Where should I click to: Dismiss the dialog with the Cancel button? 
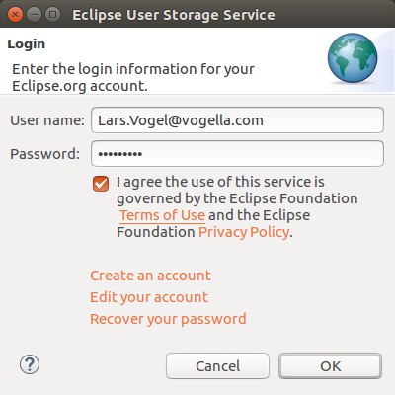(217, 366)
